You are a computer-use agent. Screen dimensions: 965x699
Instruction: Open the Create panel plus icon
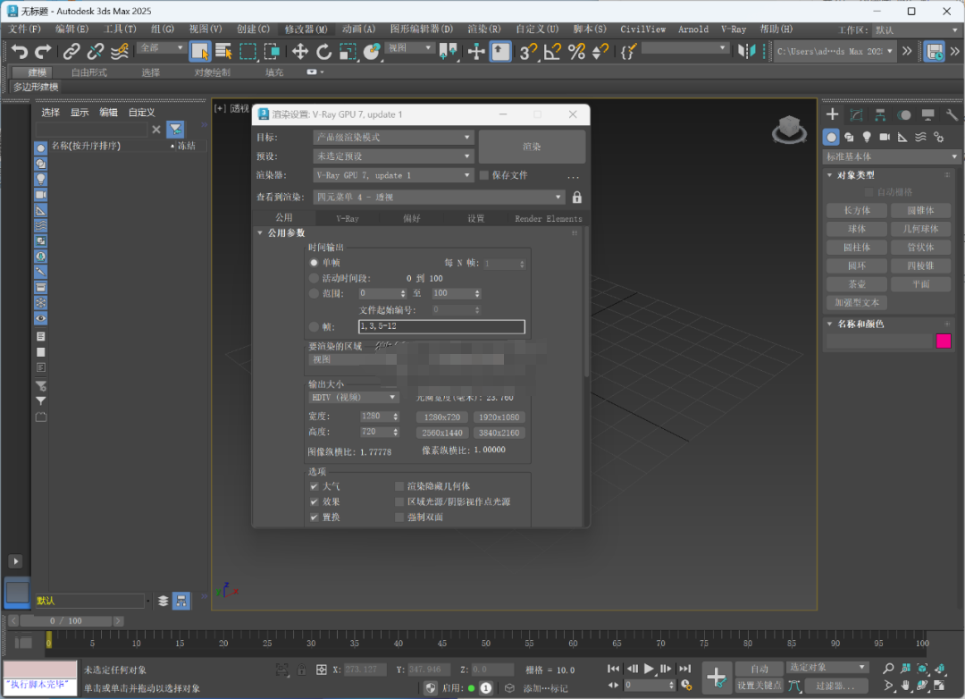coord(832,114)
